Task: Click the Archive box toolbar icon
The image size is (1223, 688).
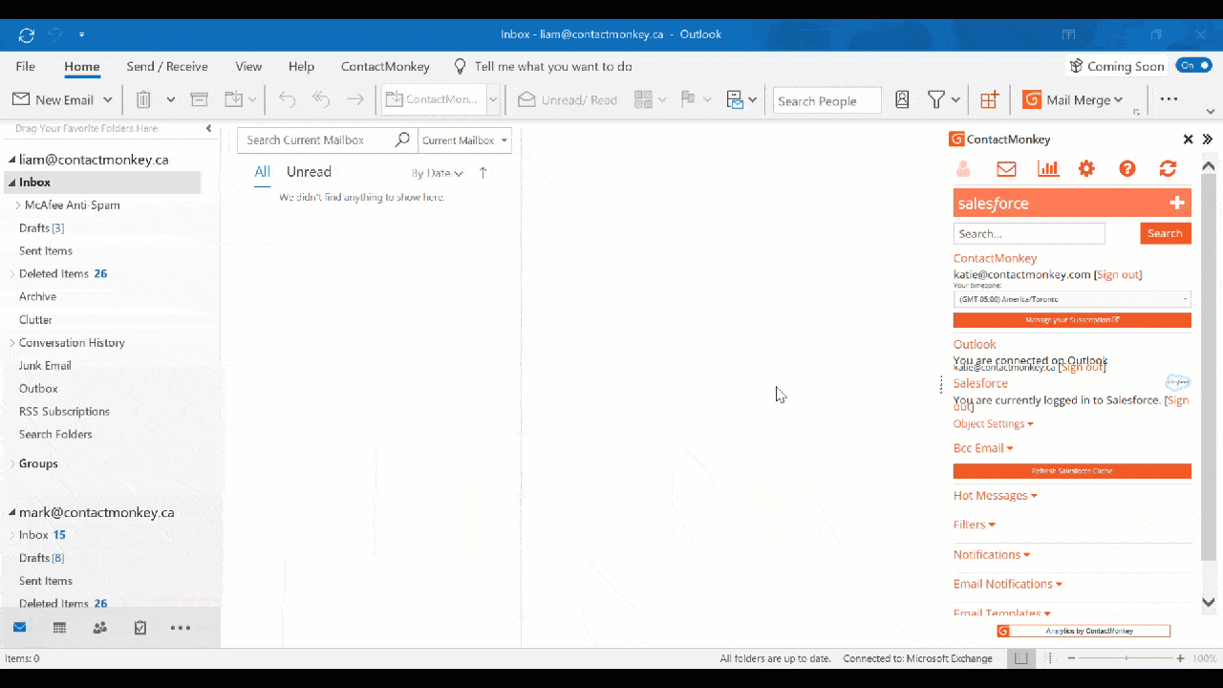Action: pyautogui.click(x=199, y=99)
